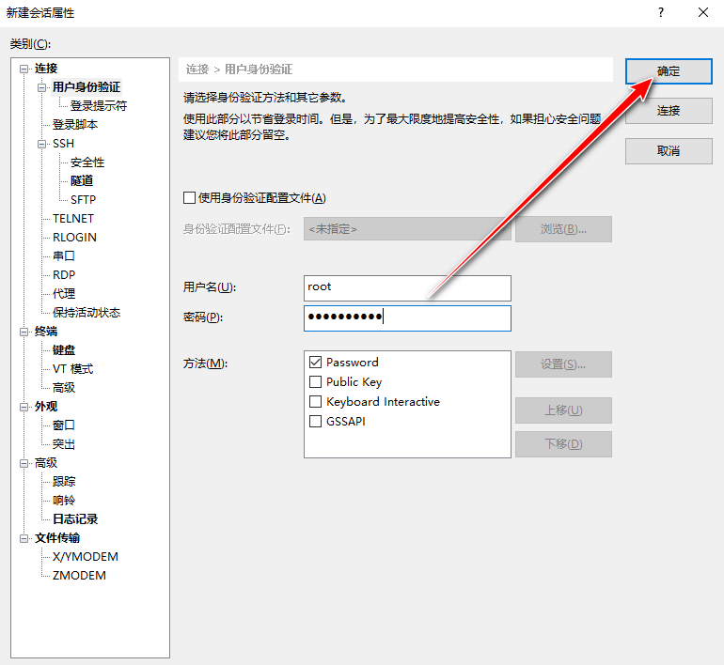The image size is (724, 665).
Task: Click the Public Key label in method list
Action: tap(354, 382)
